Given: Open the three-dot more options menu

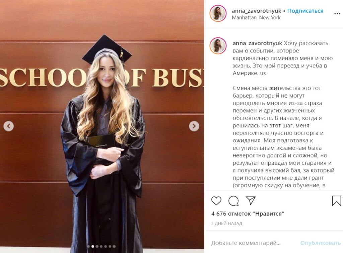Looking at the screenshot, I should coord(337,14).
